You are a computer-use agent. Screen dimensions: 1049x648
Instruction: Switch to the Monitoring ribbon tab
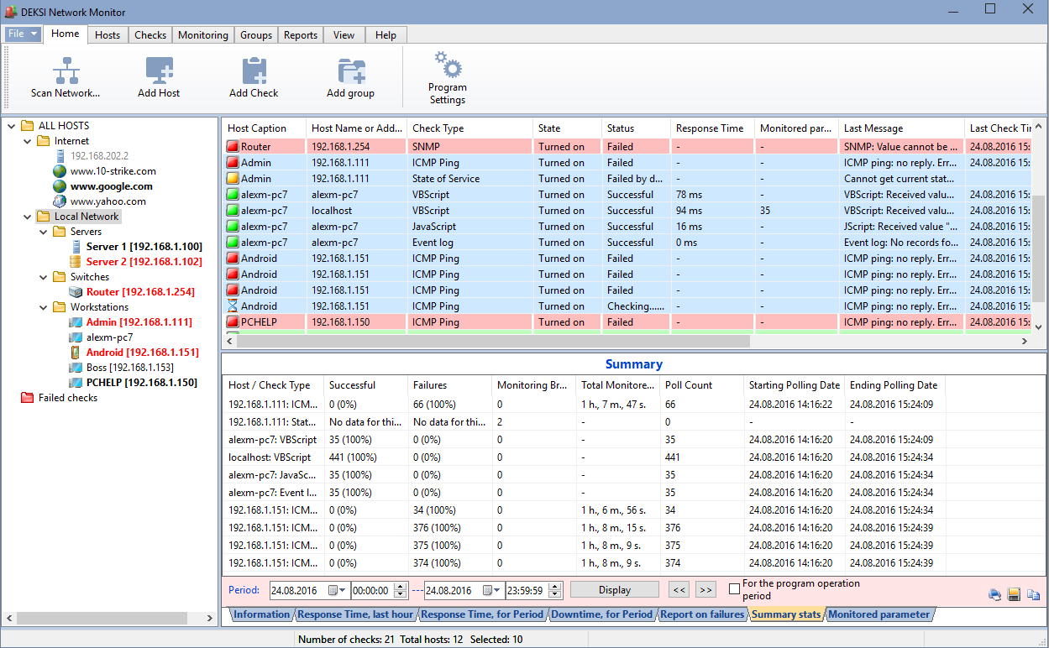point(202,35)
